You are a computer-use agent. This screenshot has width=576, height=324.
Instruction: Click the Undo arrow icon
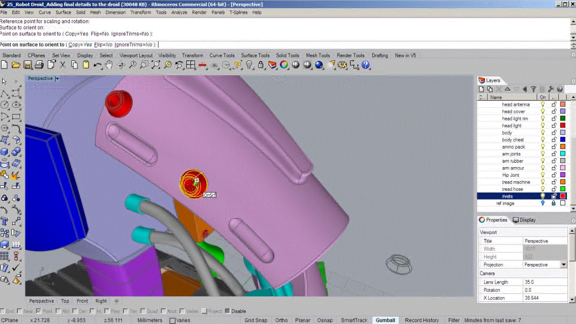(x=97, y=65)
